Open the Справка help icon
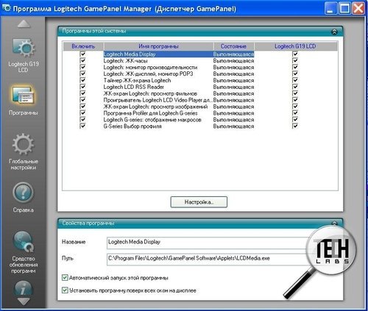Viewport: 368px width, 311px height. [x=24, y=193]
